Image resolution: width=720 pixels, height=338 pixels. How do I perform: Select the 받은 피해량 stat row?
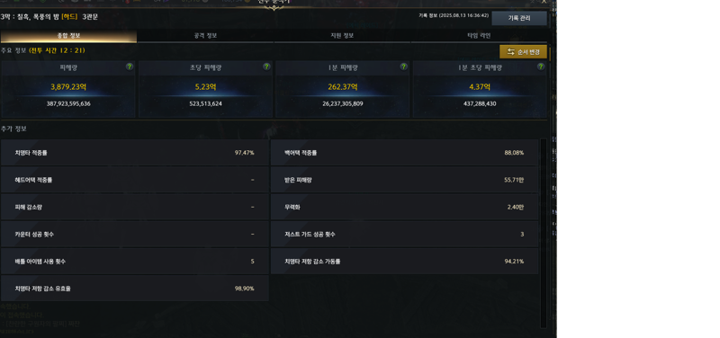click(404, 180)
